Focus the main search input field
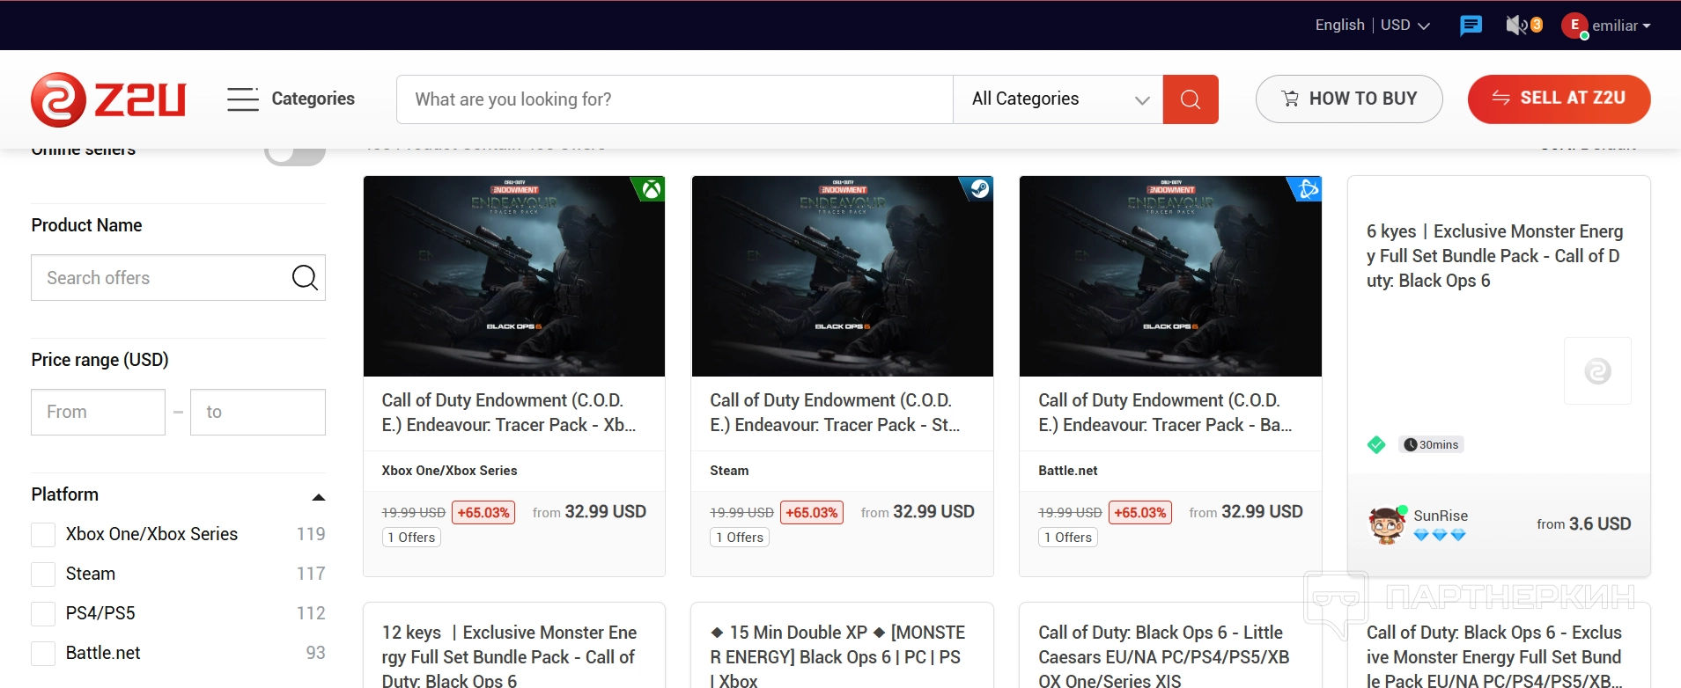 tap(675, 99)
